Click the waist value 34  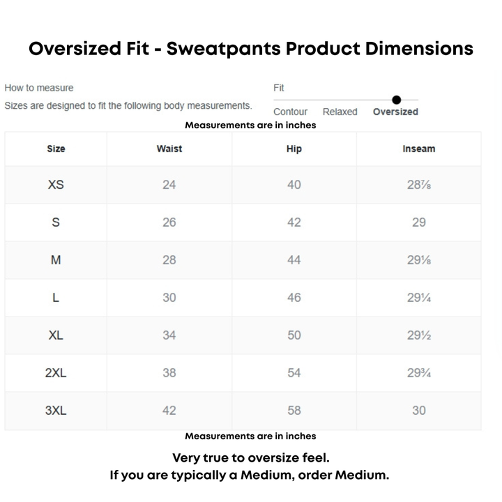(169, 335)
